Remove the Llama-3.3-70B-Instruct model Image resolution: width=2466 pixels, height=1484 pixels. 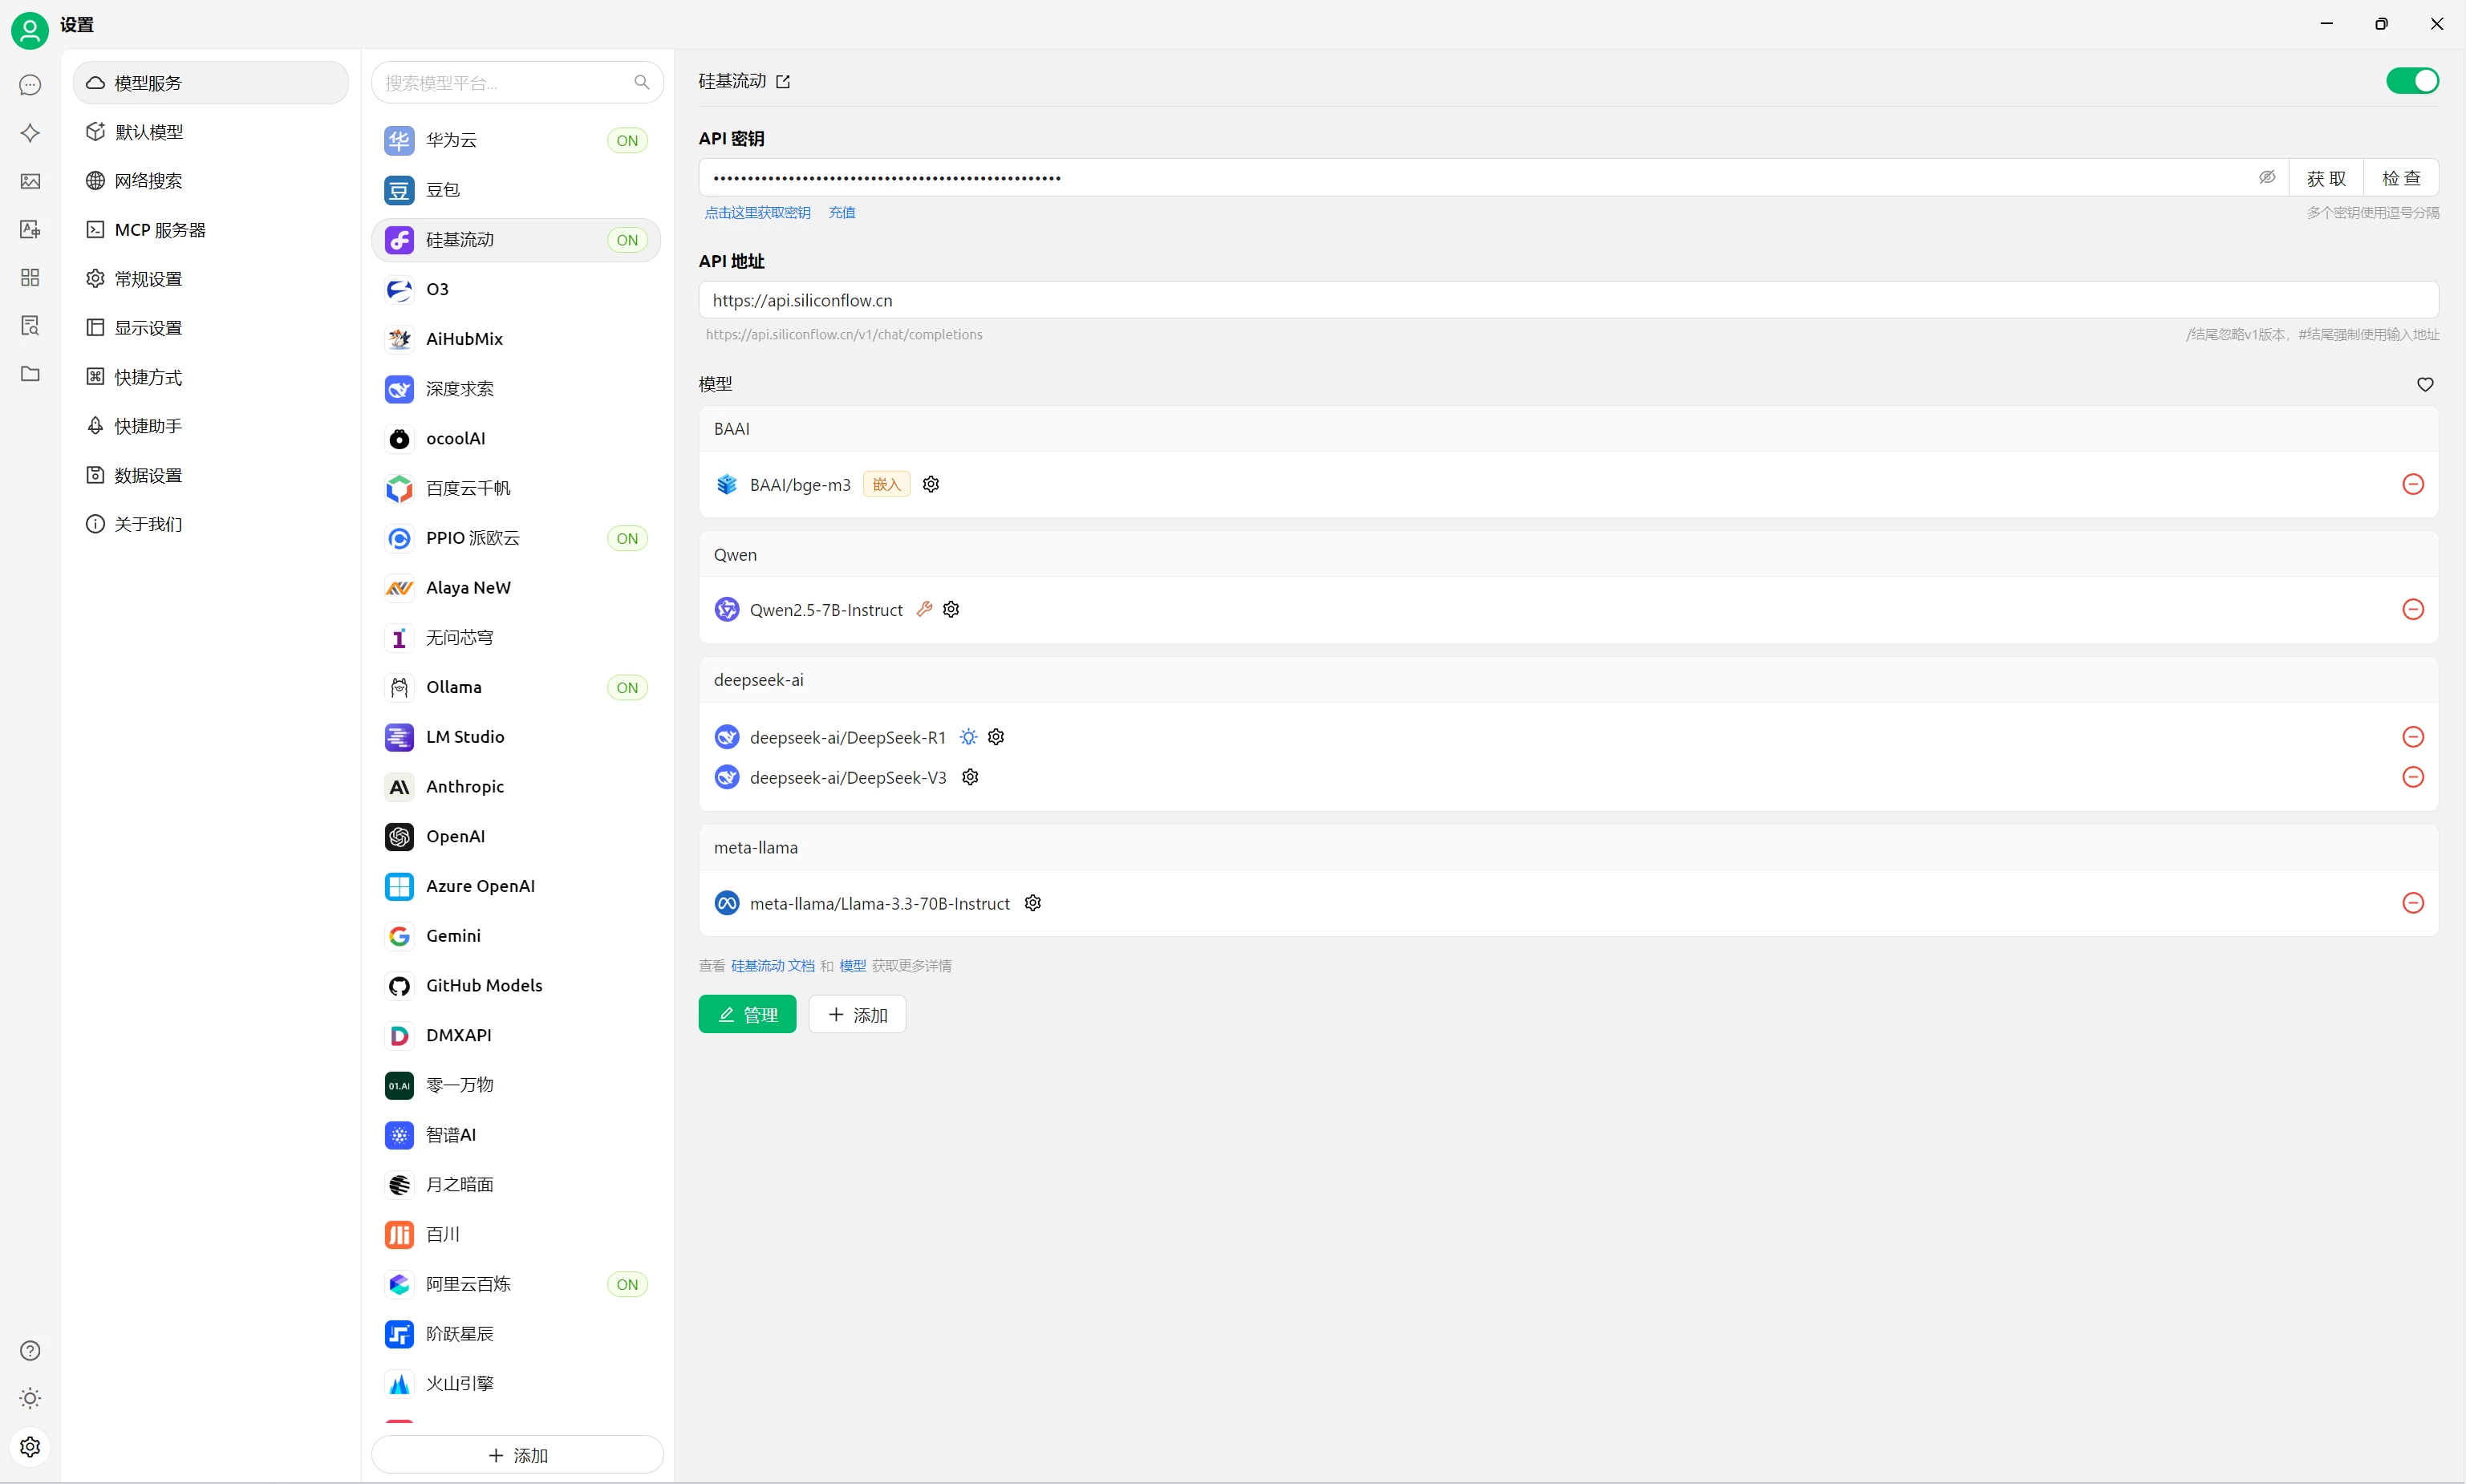coord(2413,903)
